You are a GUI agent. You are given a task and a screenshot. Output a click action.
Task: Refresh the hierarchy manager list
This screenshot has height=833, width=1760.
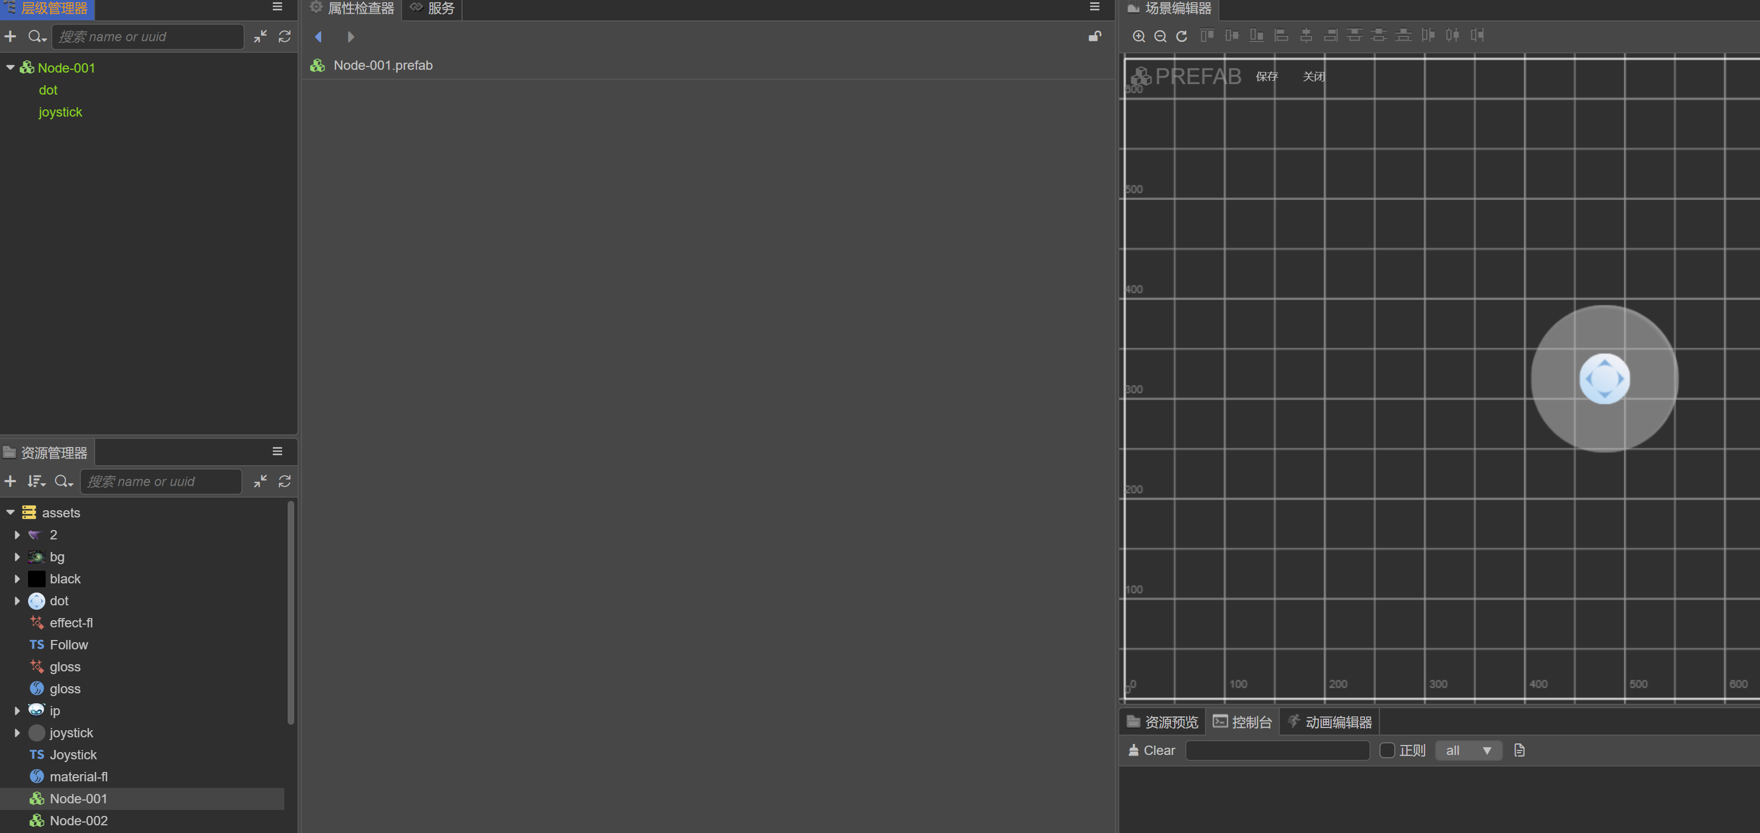pos(285,36)
